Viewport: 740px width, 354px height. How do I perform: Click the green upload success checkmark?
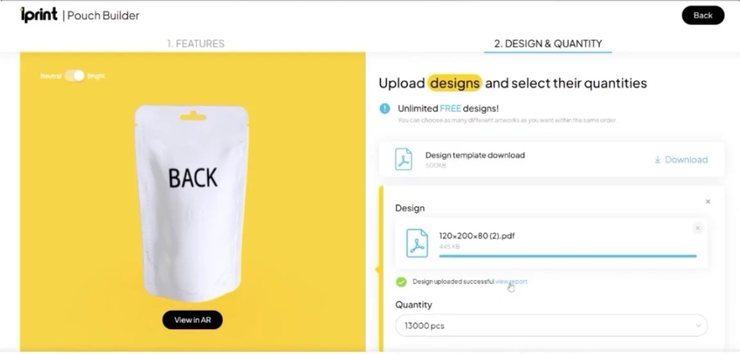point(401,282)
